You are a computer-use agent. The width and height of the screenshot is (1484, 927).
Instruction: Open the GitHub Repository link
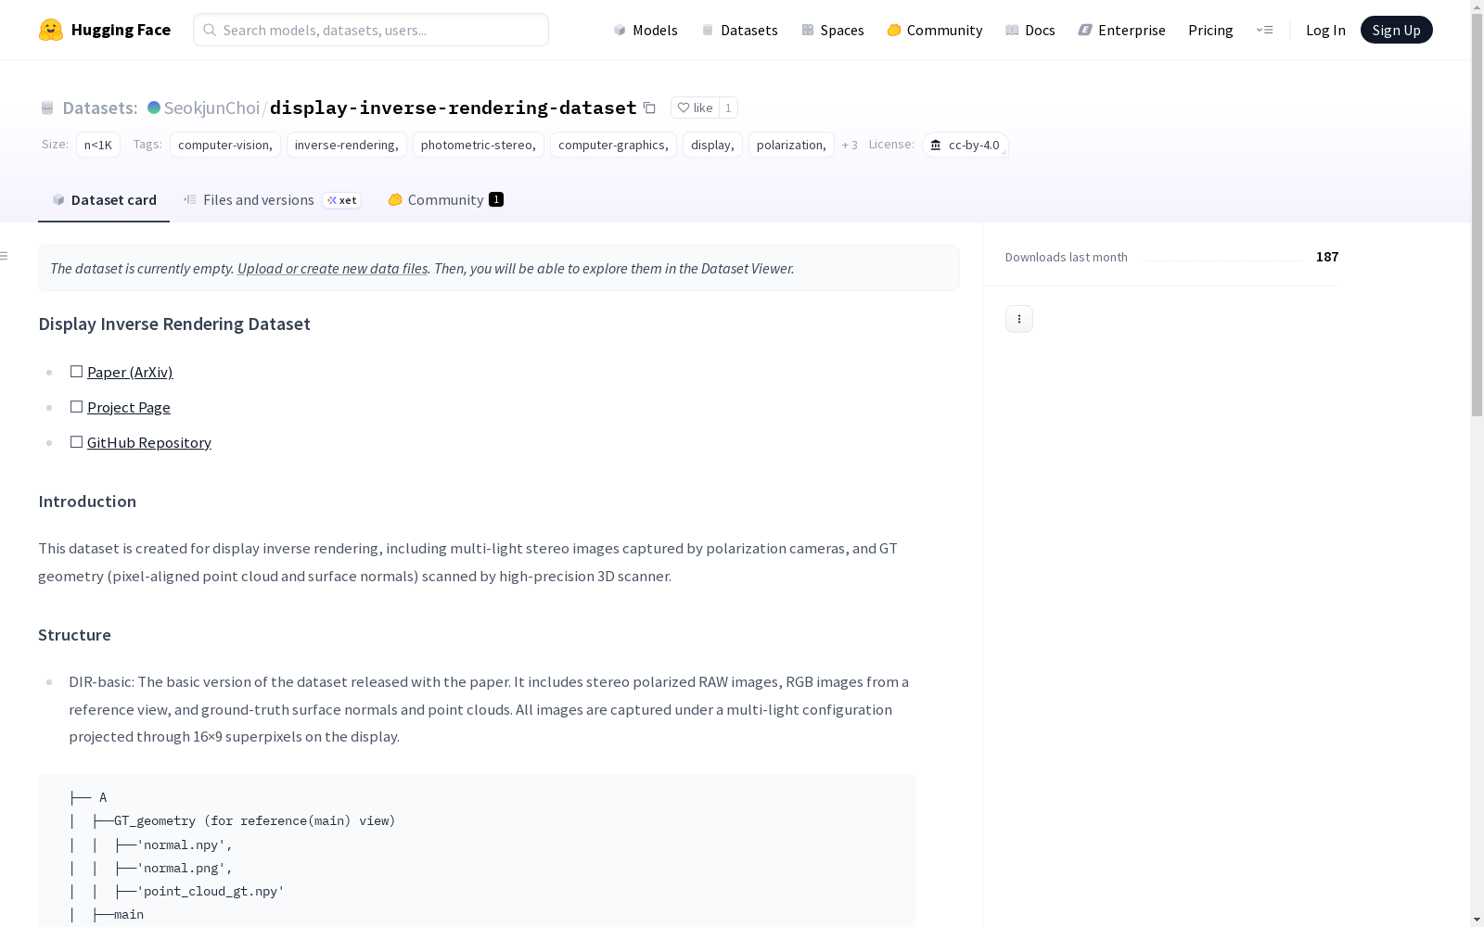coord(149,442)
